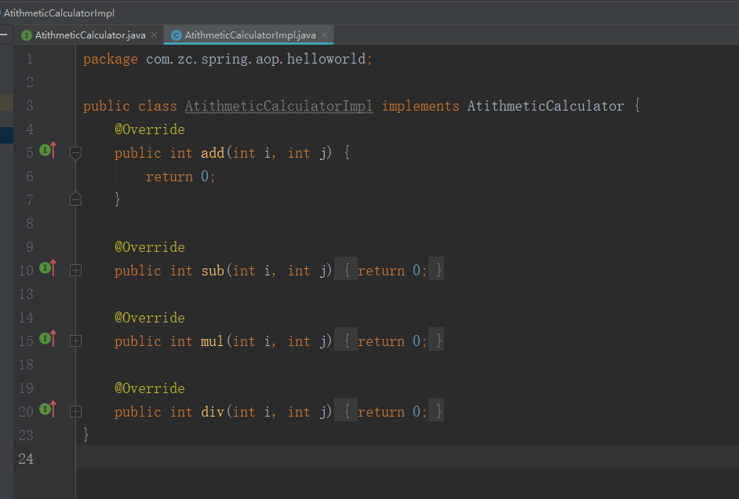The height and width of the screenshot is (499, 739).
Task: Click the class icon on AtithmeticCalculatorImpl.java tab
Action: click(x=175, y=35)
